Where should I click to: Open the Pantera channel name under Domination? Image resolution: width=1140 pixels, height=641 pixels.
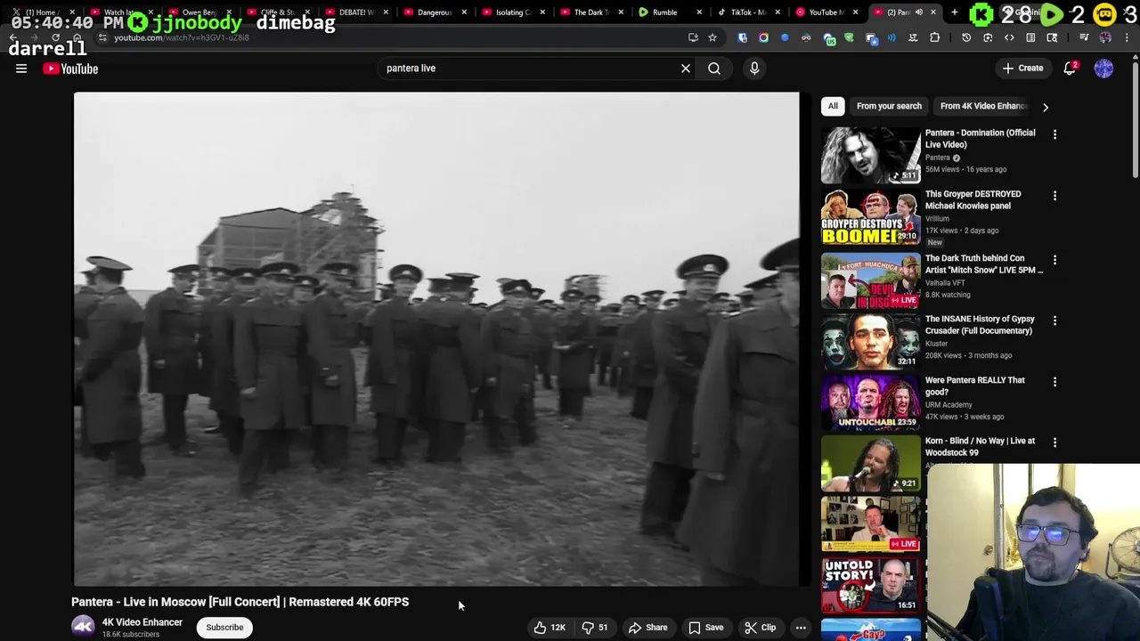pyautogui.click(x=938, y=158)
